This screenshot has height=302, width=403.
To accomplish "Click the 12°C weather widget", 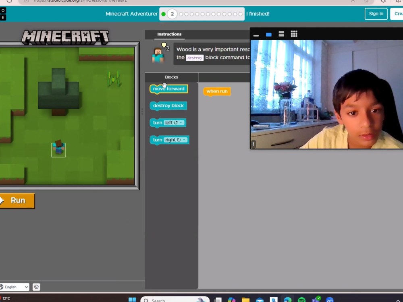I will coord(6,298).
